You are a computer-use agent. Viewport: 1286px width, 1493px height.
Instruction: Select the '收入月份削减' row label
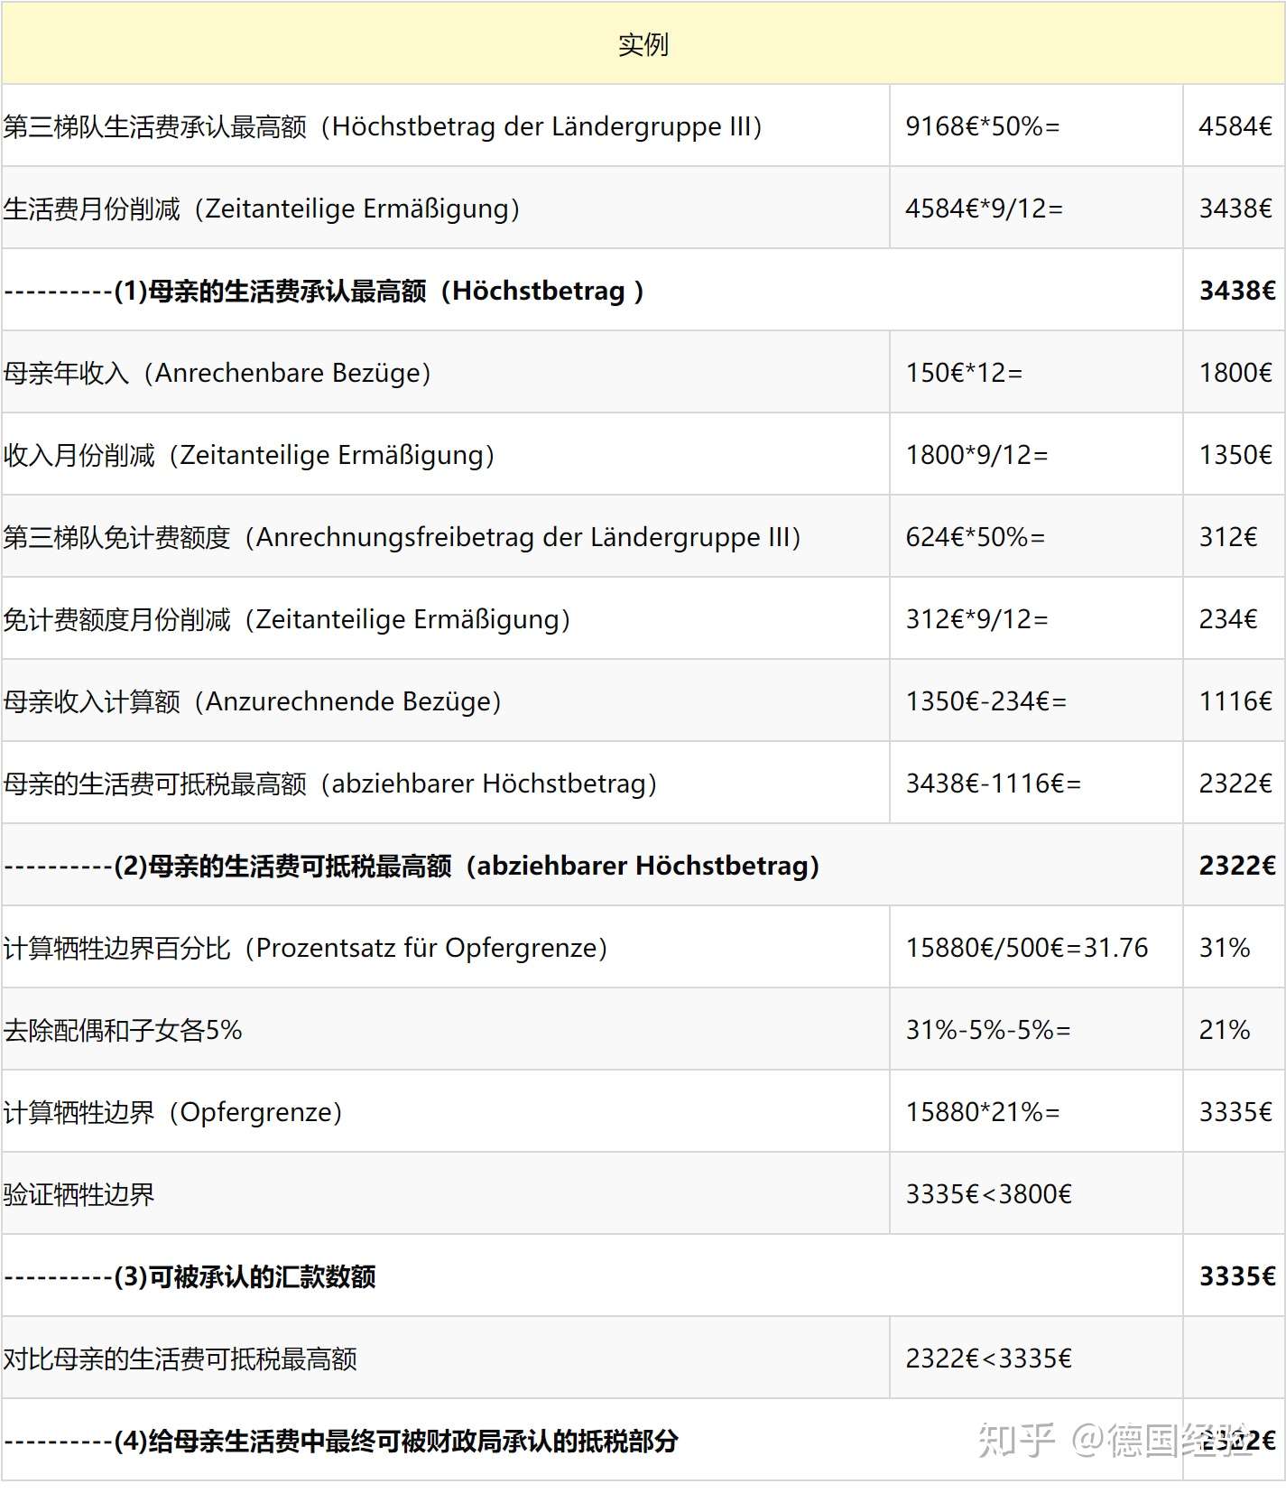point(249,455)
